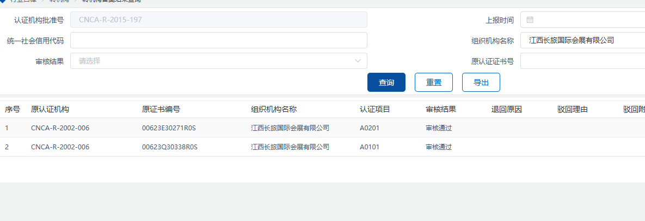
Task: Click the 组织机构名称 search input box
Action: point(581,40)
